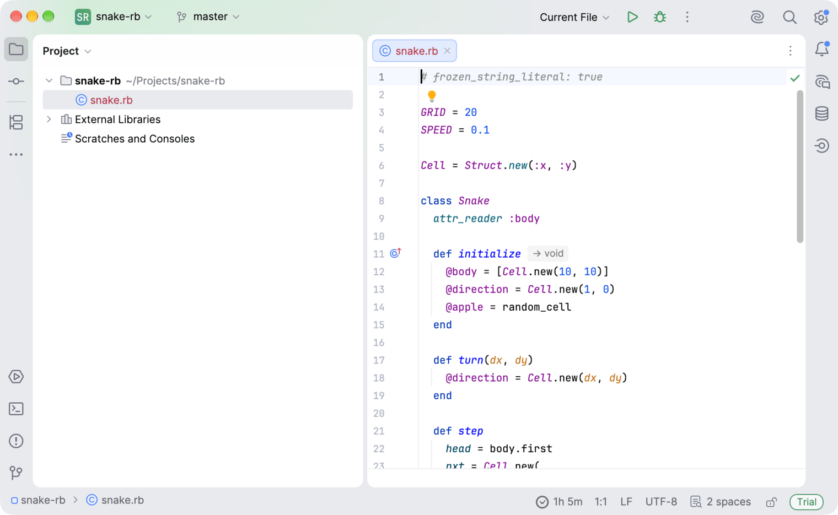
Task: Open the Notifications bell
Action: [822, 49]
